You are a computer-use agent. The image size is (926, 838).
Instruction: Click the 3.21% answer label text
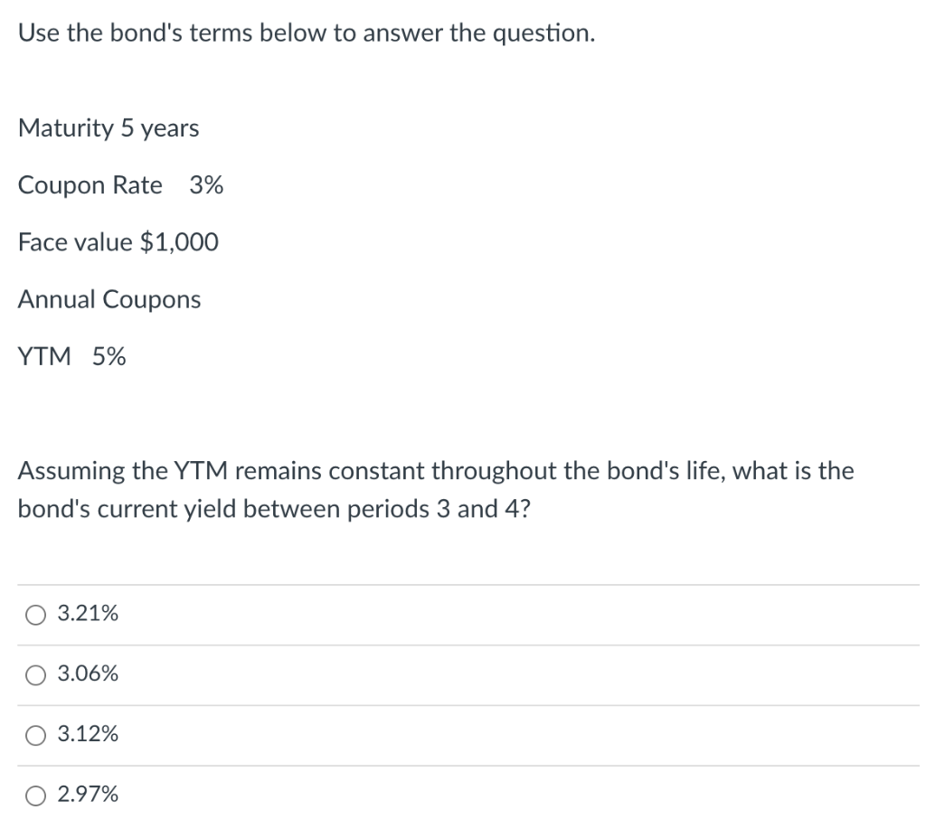point(87,614)
